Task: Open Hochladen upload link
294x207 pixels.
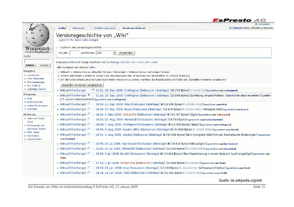Action: click(33, 136)
